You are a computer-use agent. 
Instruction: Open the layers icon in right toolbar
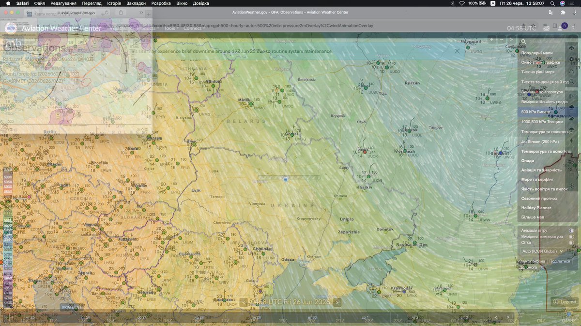572,48
